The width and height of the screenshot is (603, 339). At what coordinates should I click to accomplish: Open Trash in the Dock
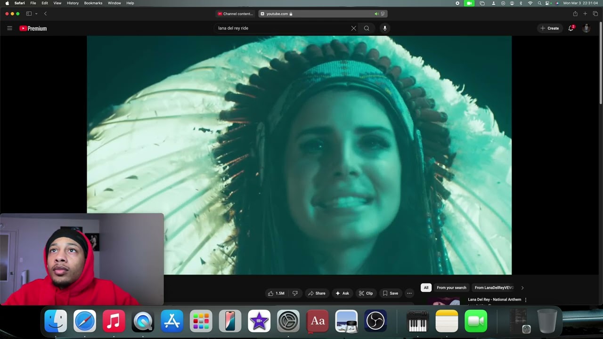tap(547, 321)
